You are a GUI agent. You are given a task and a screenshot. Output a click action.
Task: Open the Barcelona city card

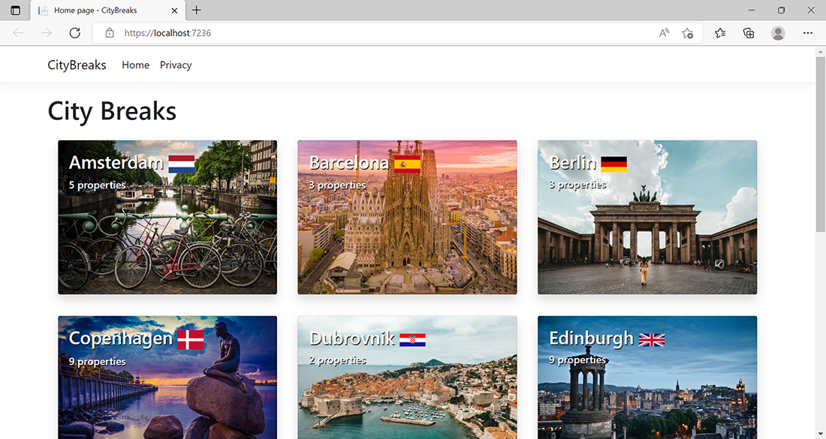point(407,218)
